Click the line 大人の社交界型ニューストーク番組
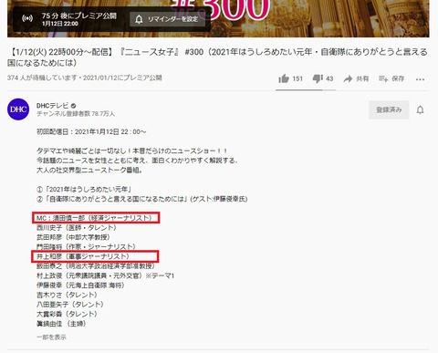 pyautogui.click(x=89, y=170)
